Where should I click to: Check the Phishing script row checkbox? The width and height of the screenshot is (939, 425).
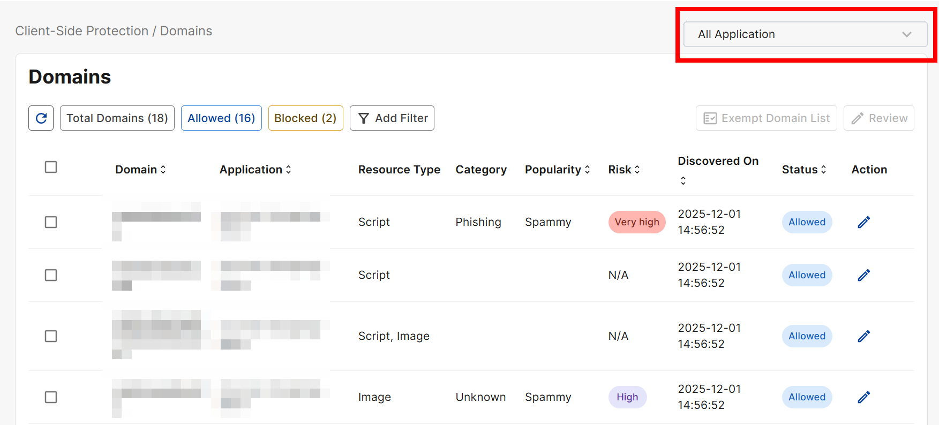point(51,222)
